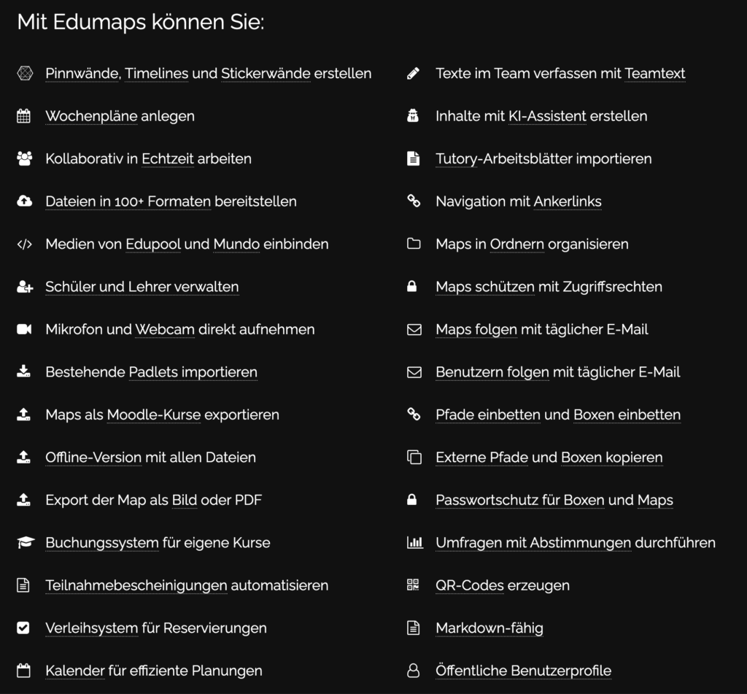Screen dimensions: 747x694
Task: Open the Bestehende Padlets importieren link
Action: 152,372
